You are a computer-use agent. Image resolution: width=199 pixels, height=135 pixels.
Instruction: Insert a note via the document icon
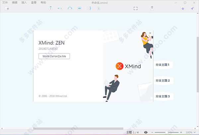tap(99, 8)
